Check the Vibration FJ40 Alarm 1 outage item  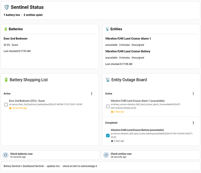click(x=108, y=106)
